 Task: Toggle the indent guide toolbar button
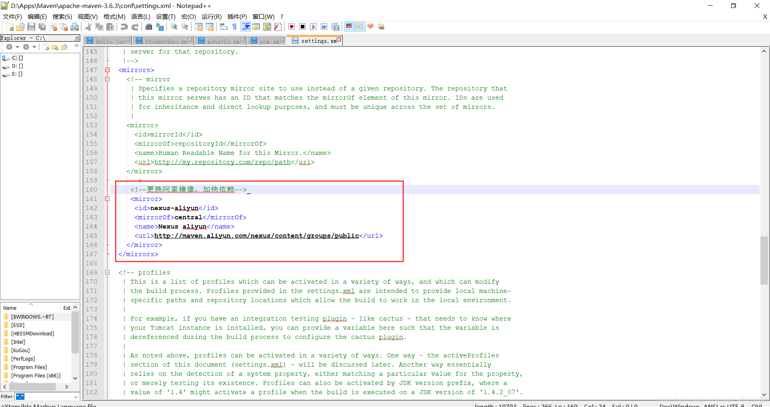[x=246, y=27]
